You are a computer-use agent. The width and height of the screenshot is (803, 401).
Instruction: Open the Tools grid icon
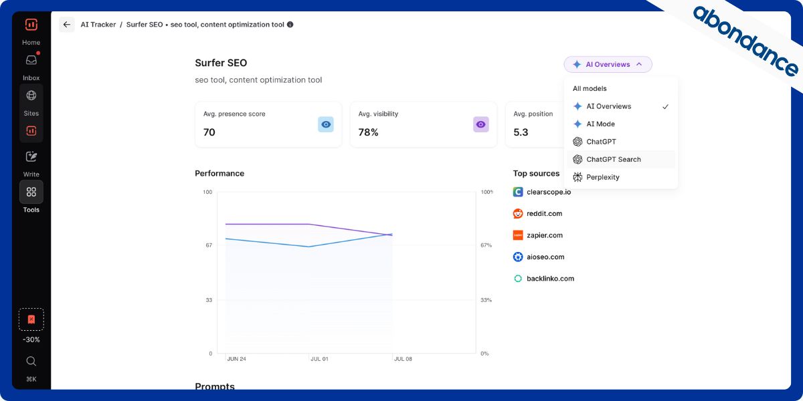tap(31, 192)
